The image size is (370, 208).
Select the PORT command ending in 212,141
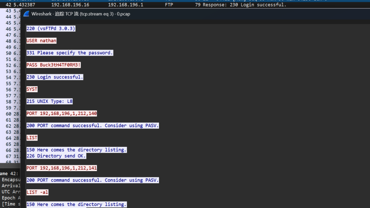62,168
